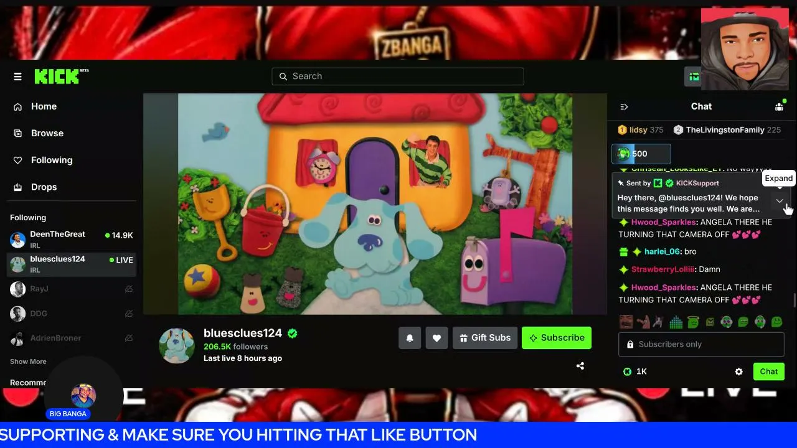Select bluesclues124 in the Following list
This screenshot has width=797, height=448.
tap(72, 264)
